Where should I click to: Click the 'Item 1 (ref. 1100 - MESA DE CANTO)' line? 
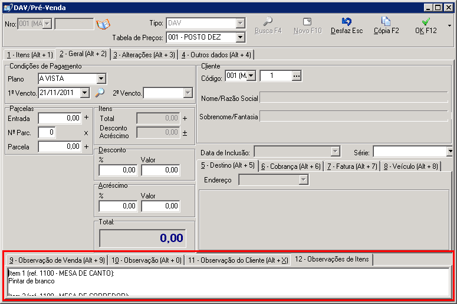tap(61, 273)
